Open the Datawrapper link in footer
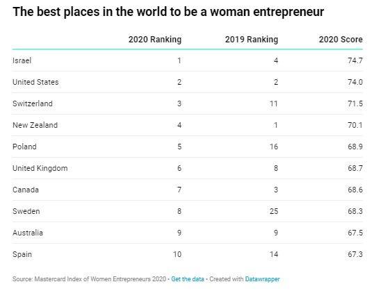This screenshot has height=291, width=374. click(x=262, y=278)
